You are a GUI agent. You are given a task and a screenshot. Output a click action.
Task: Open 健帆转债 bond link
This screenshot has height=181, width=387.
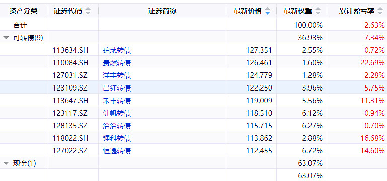coord(117,113)
